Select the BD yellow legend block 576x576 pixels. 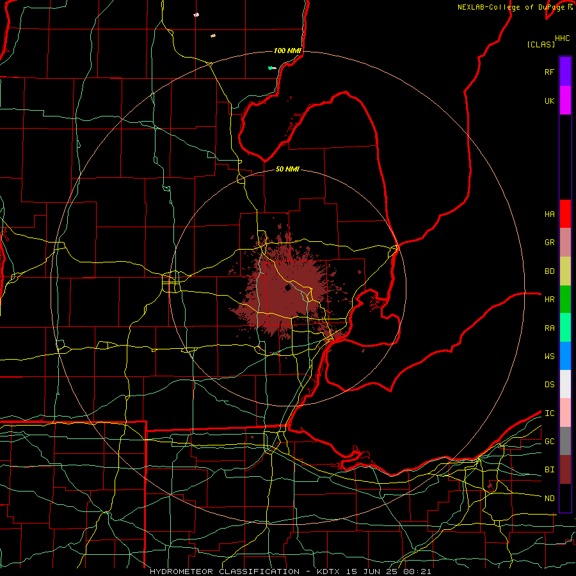pyautogui.click(x=565, y=271)
